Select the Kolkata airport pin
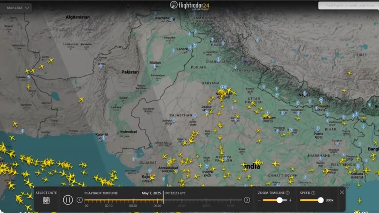 pyautogui.click(x=358, y=166)
